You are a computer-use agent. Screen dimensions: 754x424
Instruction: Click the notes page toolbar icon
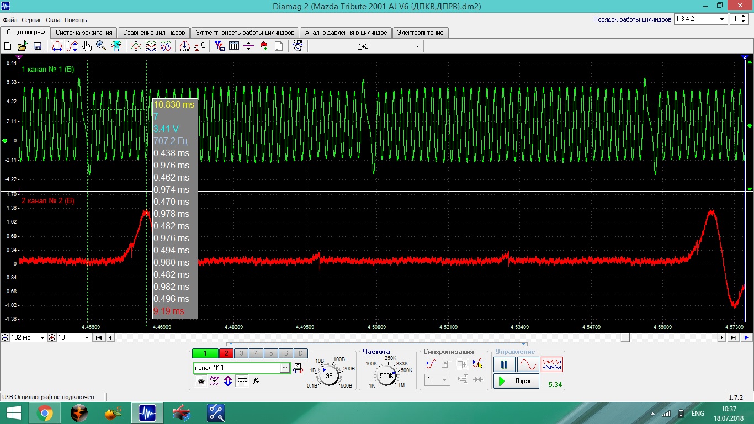pos(278,46)
